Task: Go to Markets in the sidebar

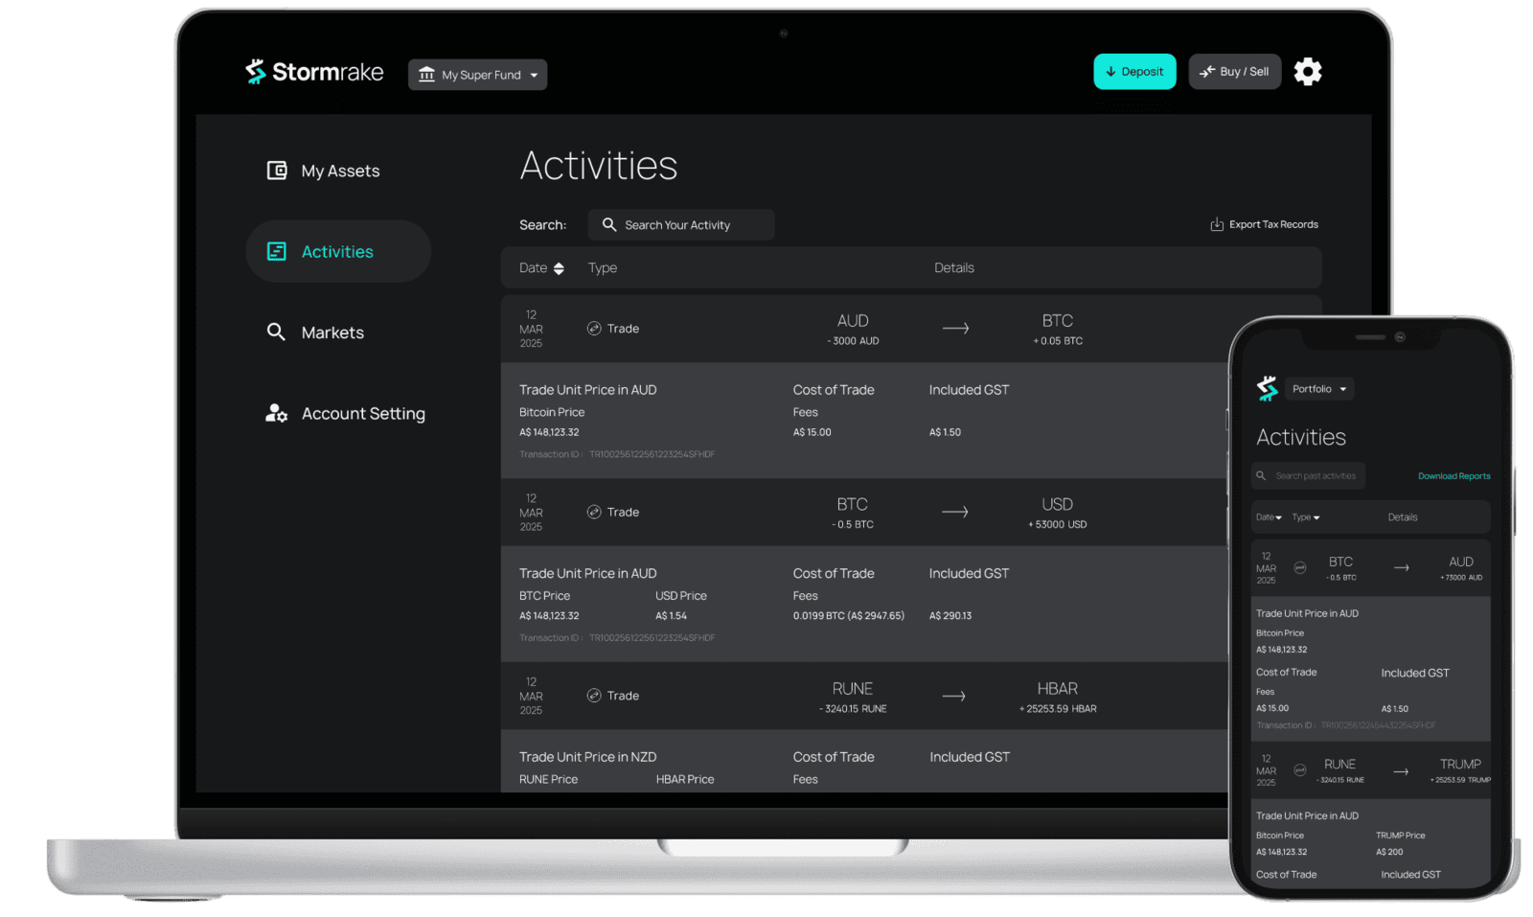Action: [332, 332]
